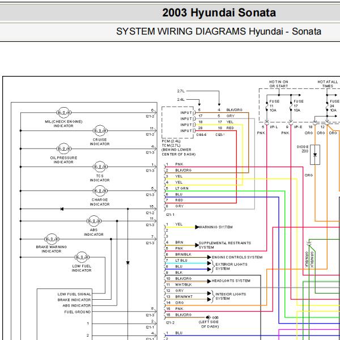Click the 'SYSTEM WIRING DIAGRAMS Hyundai - Sonata' heading
Image resolution: width=340 pixels, height=340 pixels.
pos(219,31)
